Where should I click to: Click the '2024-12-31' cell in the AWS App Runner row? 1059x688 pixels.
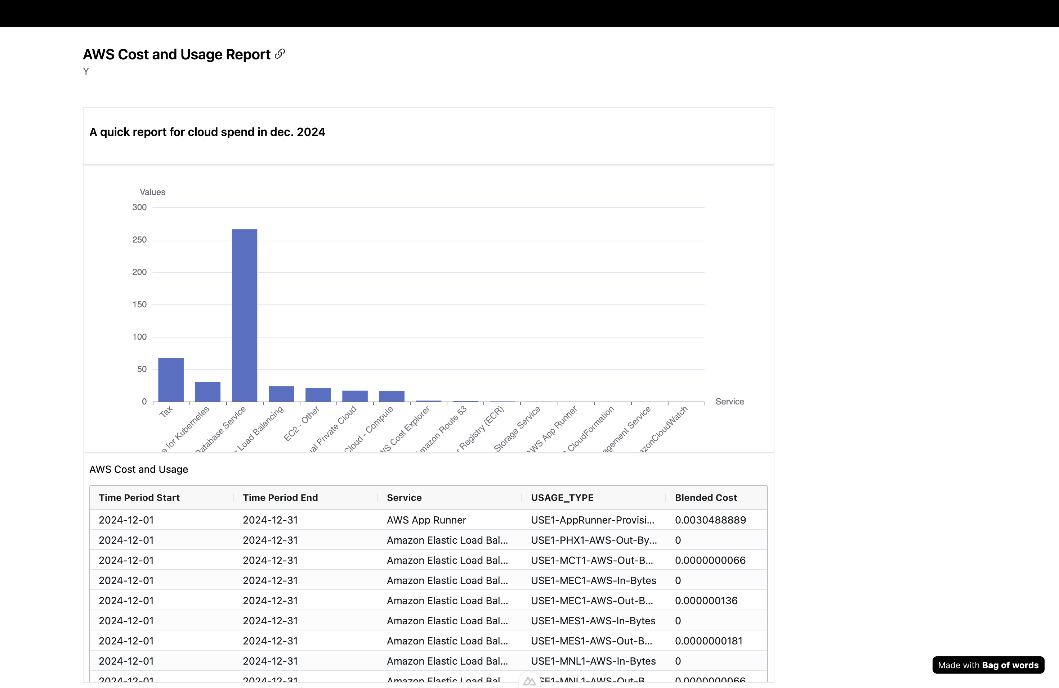tap(270, 520)
